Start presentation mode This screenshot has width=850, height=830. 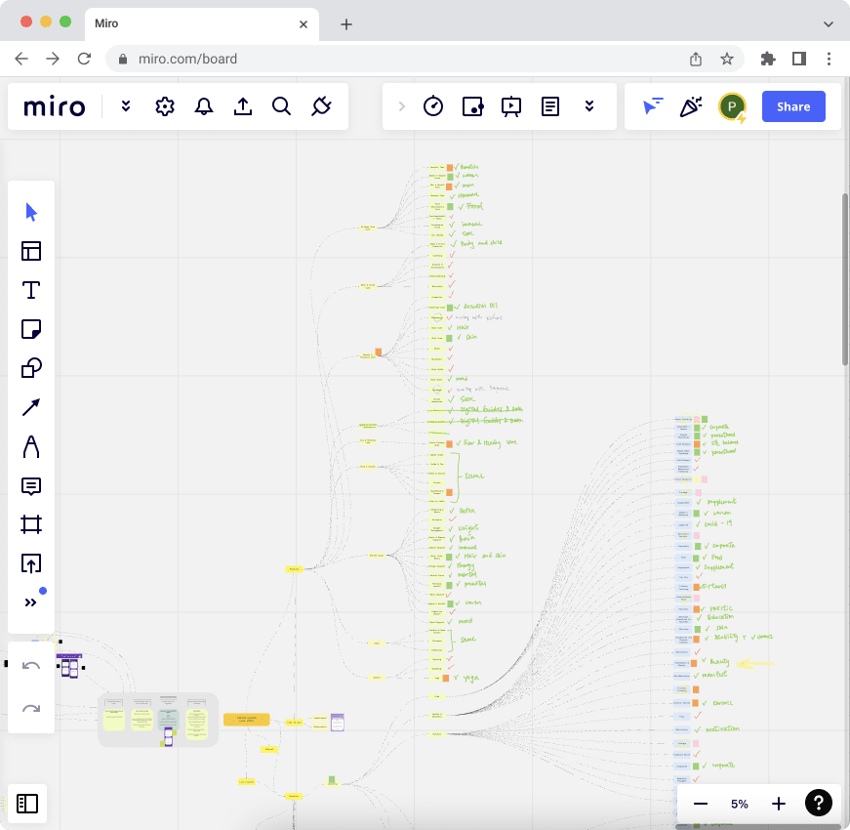pos(511,106)
